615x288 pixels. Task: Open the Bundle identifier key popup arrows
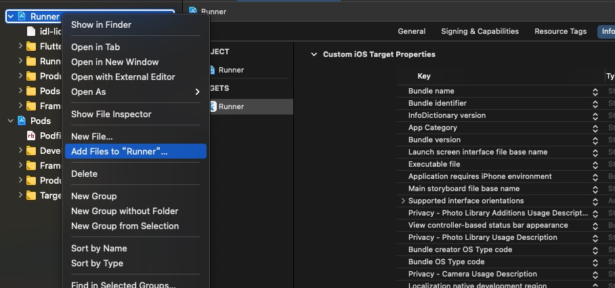click(x=595, y=104)
